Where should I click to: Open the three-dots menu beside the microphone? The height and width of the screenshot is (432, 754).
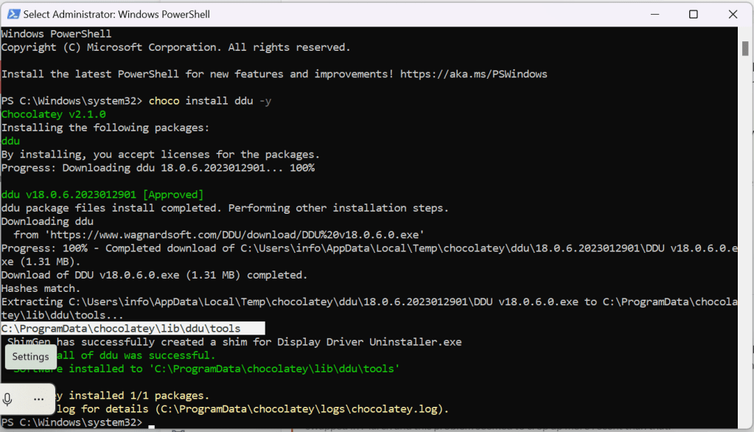click(x=38, y=399)
